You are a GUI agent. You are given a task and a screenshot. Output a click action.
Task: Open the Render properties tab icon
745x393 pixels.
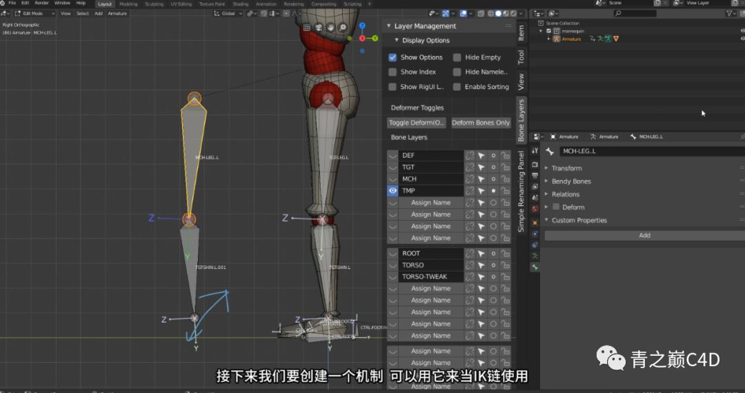coord(535,164)
